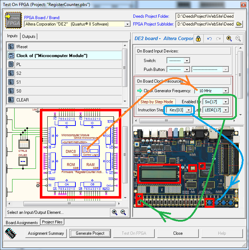The width and height of the screenshot is (249, 250).
Task: Click the Help button
Action: pos(222,233)
